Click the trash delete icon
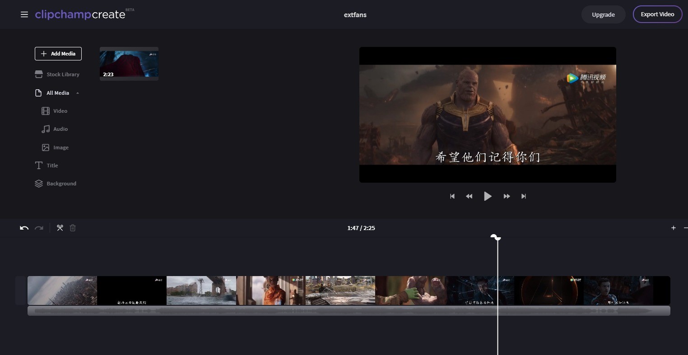Viewport: 688px width, 355px height. 73,228
